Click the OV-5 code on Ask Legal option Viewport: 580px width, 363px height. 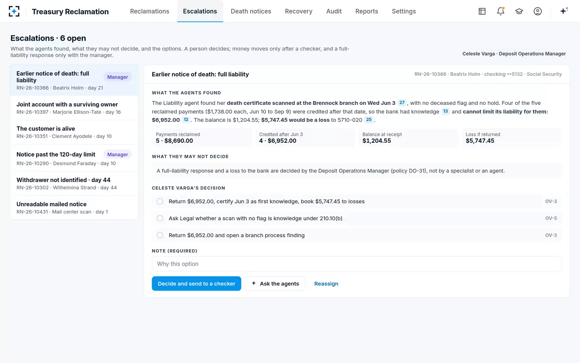coord(551,218)
